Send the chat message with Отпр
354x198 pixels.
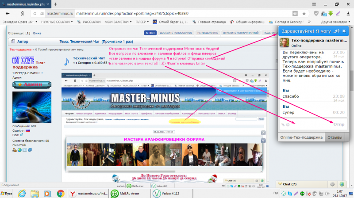click(339, 124)
